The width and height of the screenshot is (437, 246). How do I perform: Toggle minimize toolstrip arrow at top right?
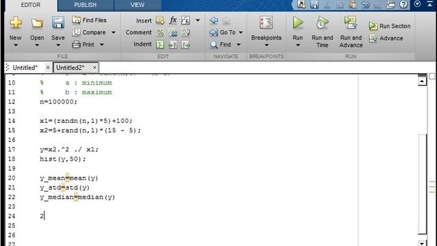tap(429, 4)
